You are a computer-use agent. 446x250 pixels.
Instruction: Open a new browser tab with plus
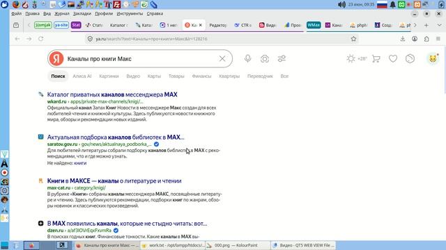(426, 25)
